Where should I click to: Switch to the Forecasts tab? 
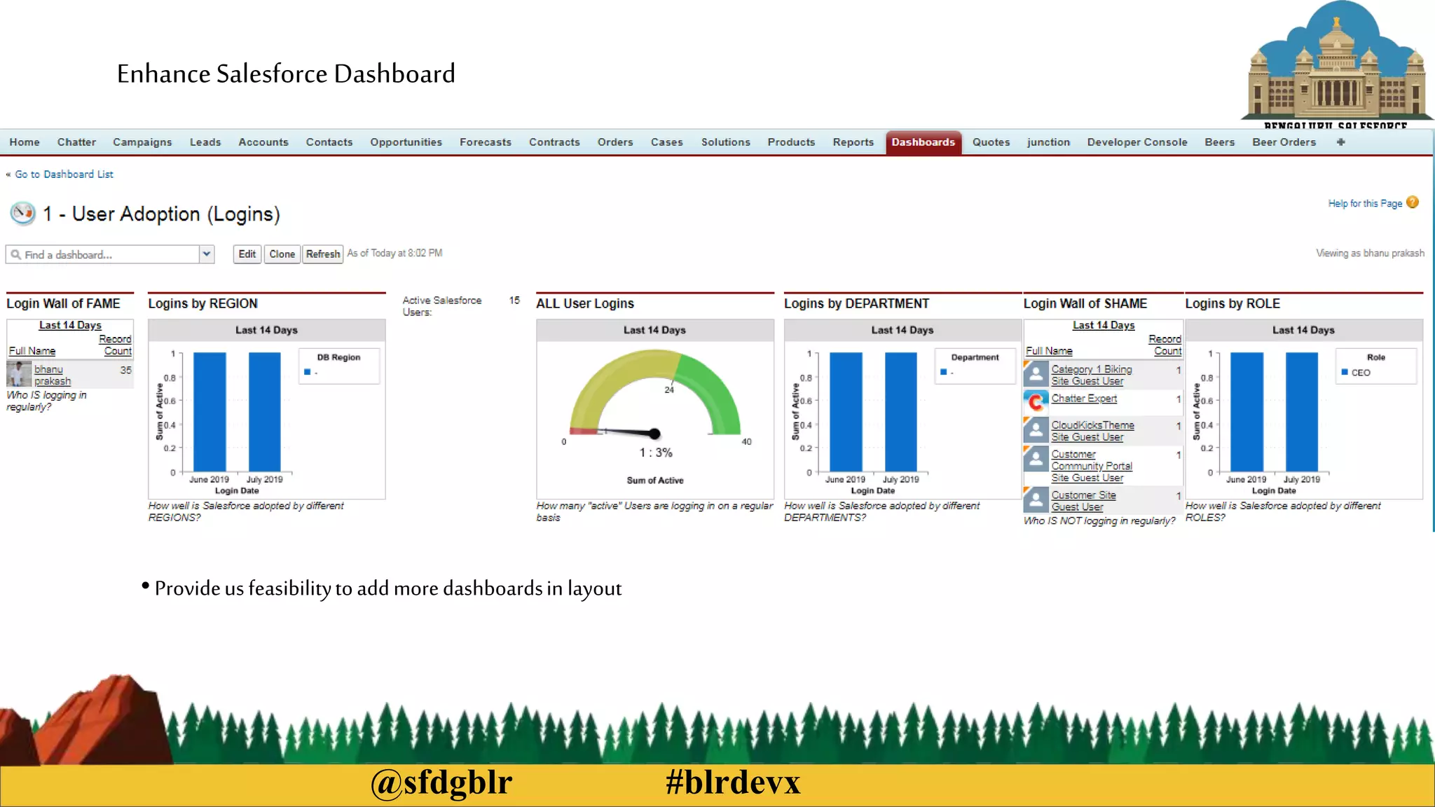486,142
